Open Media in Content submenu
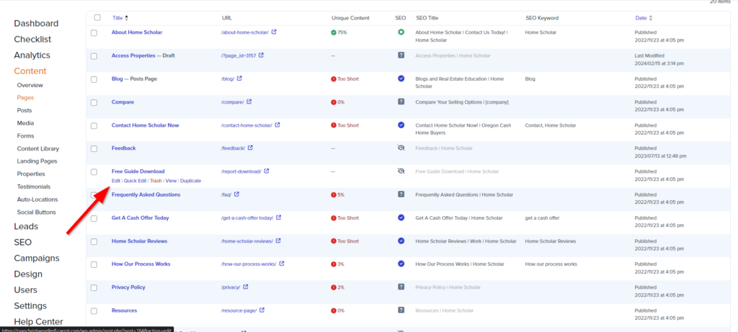 (25, 123)
